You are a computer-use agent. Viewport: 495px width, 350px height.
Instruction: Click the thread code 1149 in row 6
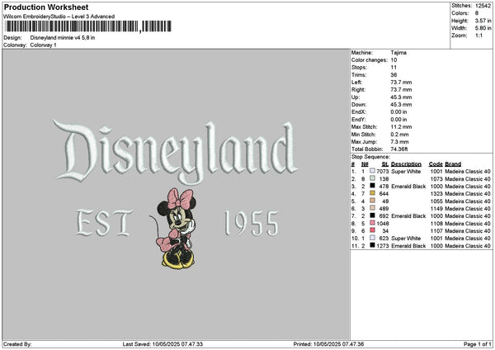point(436,209)
